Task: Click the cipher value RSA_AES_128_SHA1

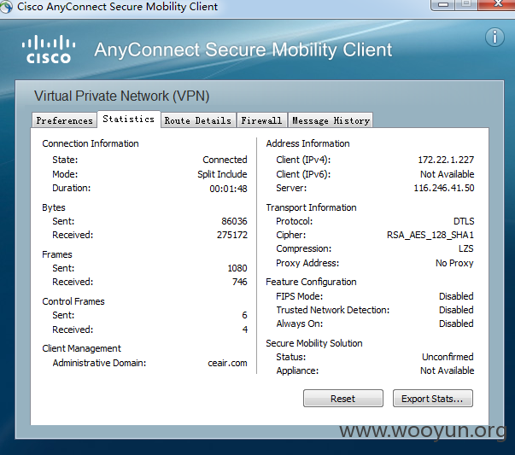Action: (x=430, y=235)
